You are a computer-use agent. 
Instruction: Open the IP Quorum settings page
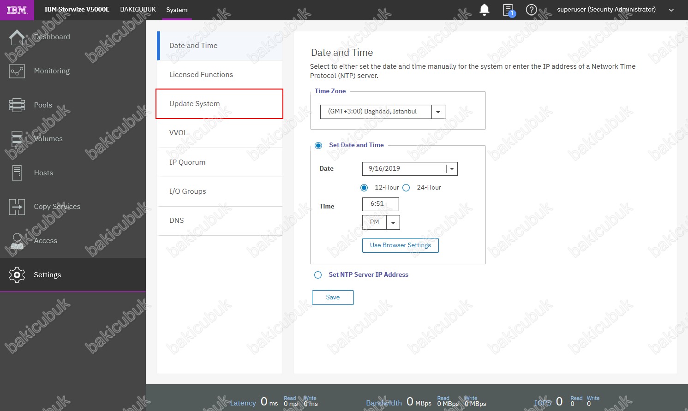(x=220, y=162)
